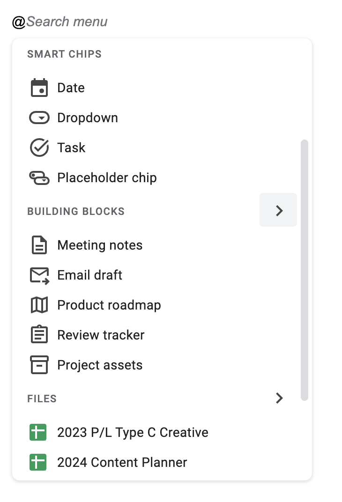The image size is (342, 502).
Task: Click the Dropdown chip pill icon
Action: [x=39, y=118]
